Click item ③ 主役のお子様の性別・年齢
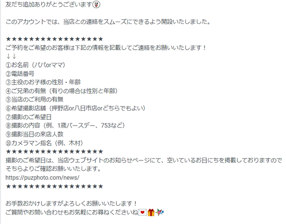This screenshot has height=224, width=286. point(43,82)
